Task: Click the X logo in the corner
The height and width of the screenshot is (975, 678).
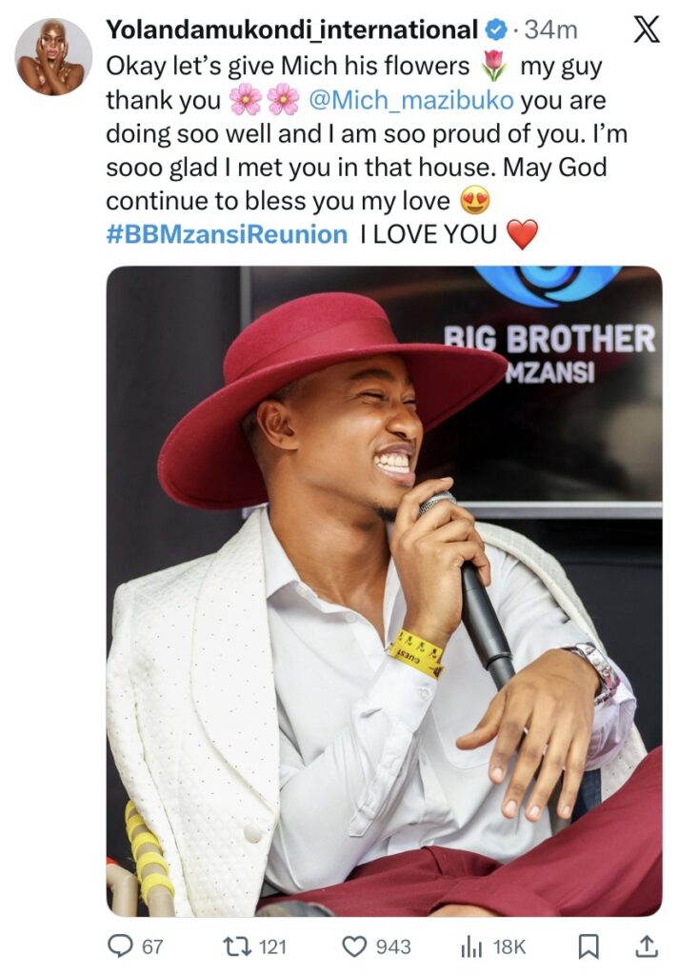Action: pos(646,30)
